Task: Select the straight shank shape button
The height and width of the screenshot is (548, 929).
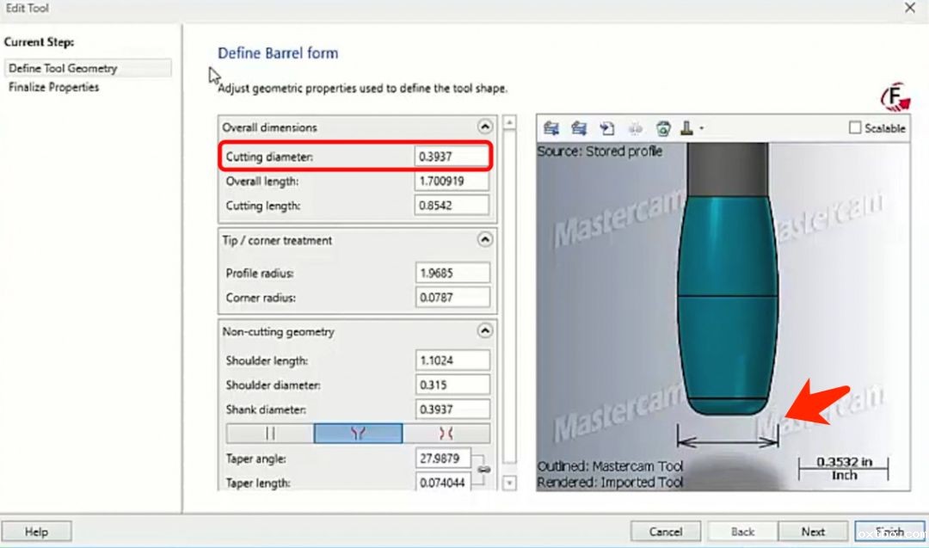Action: (x=269, y=434)
